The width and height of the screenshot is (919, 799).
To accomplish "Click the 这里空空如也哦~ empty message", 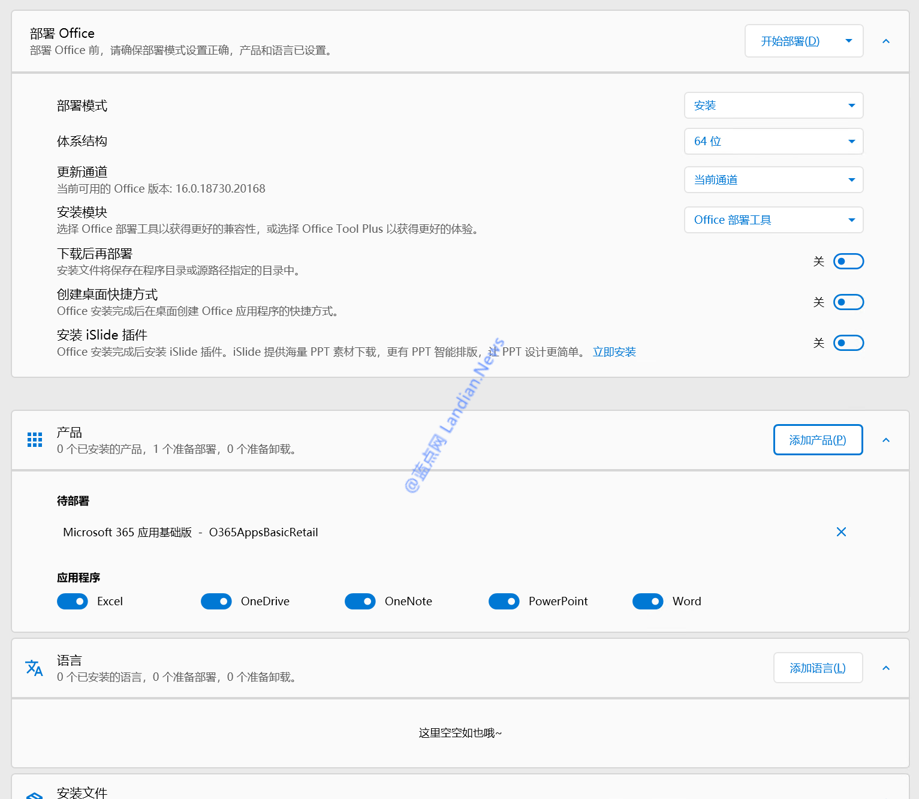I will 460,733.
